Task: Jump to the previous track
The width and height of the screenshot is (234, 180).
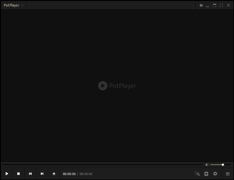Action: coord(30,173)
